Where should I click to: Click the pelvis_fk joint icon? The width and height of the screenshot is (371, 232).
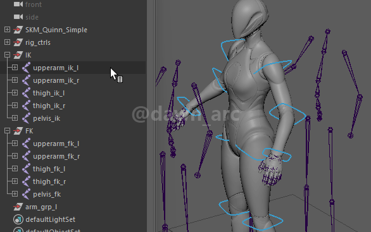26,194
